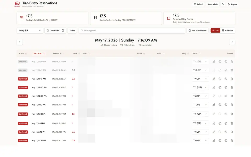This screenshot has height=157, width=251.
Task: Open T9 (2P) dropdown for 11:45 AM confirmed row
Action: point(200,79)
